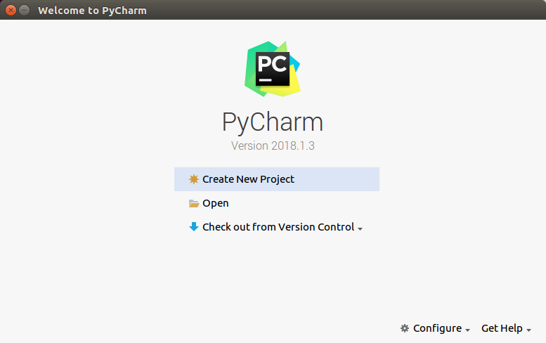
Task: Click the blue download arrow checkout icon
Action: click(x=194, y=227)
